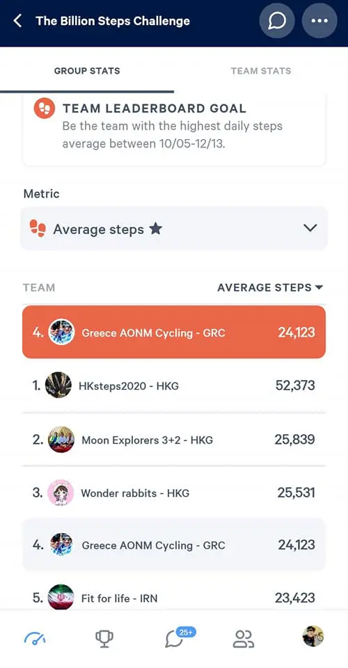Image resolution: width=348 pixels, height=668 pixels.
Task: Open the dashboard gauge icon in bottom bar
Action: coord(35,638)
